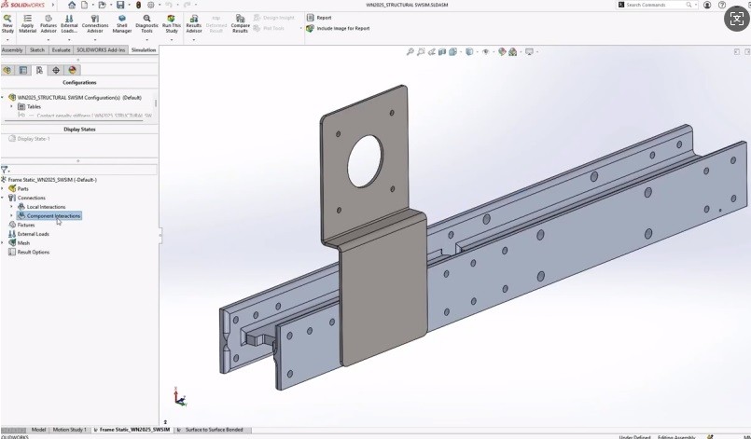This screenshot has height=439, width=751.
Task: Click Zoom to Area tool
Action: pos(421,51)
